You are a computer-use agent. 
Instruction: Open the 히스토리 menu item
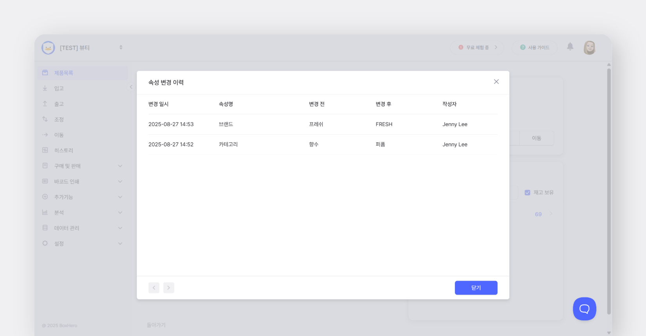coord(83,151)
